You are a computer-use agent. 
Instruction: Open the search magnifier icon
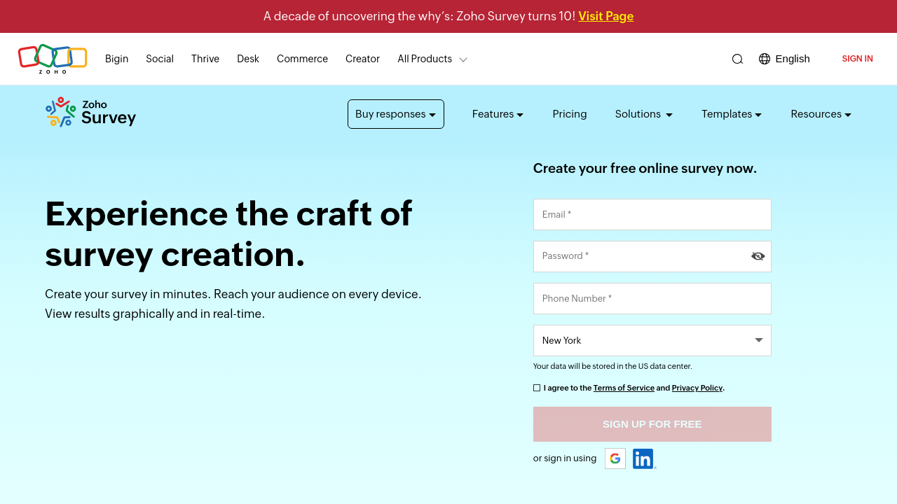click(x=737, y=59)
